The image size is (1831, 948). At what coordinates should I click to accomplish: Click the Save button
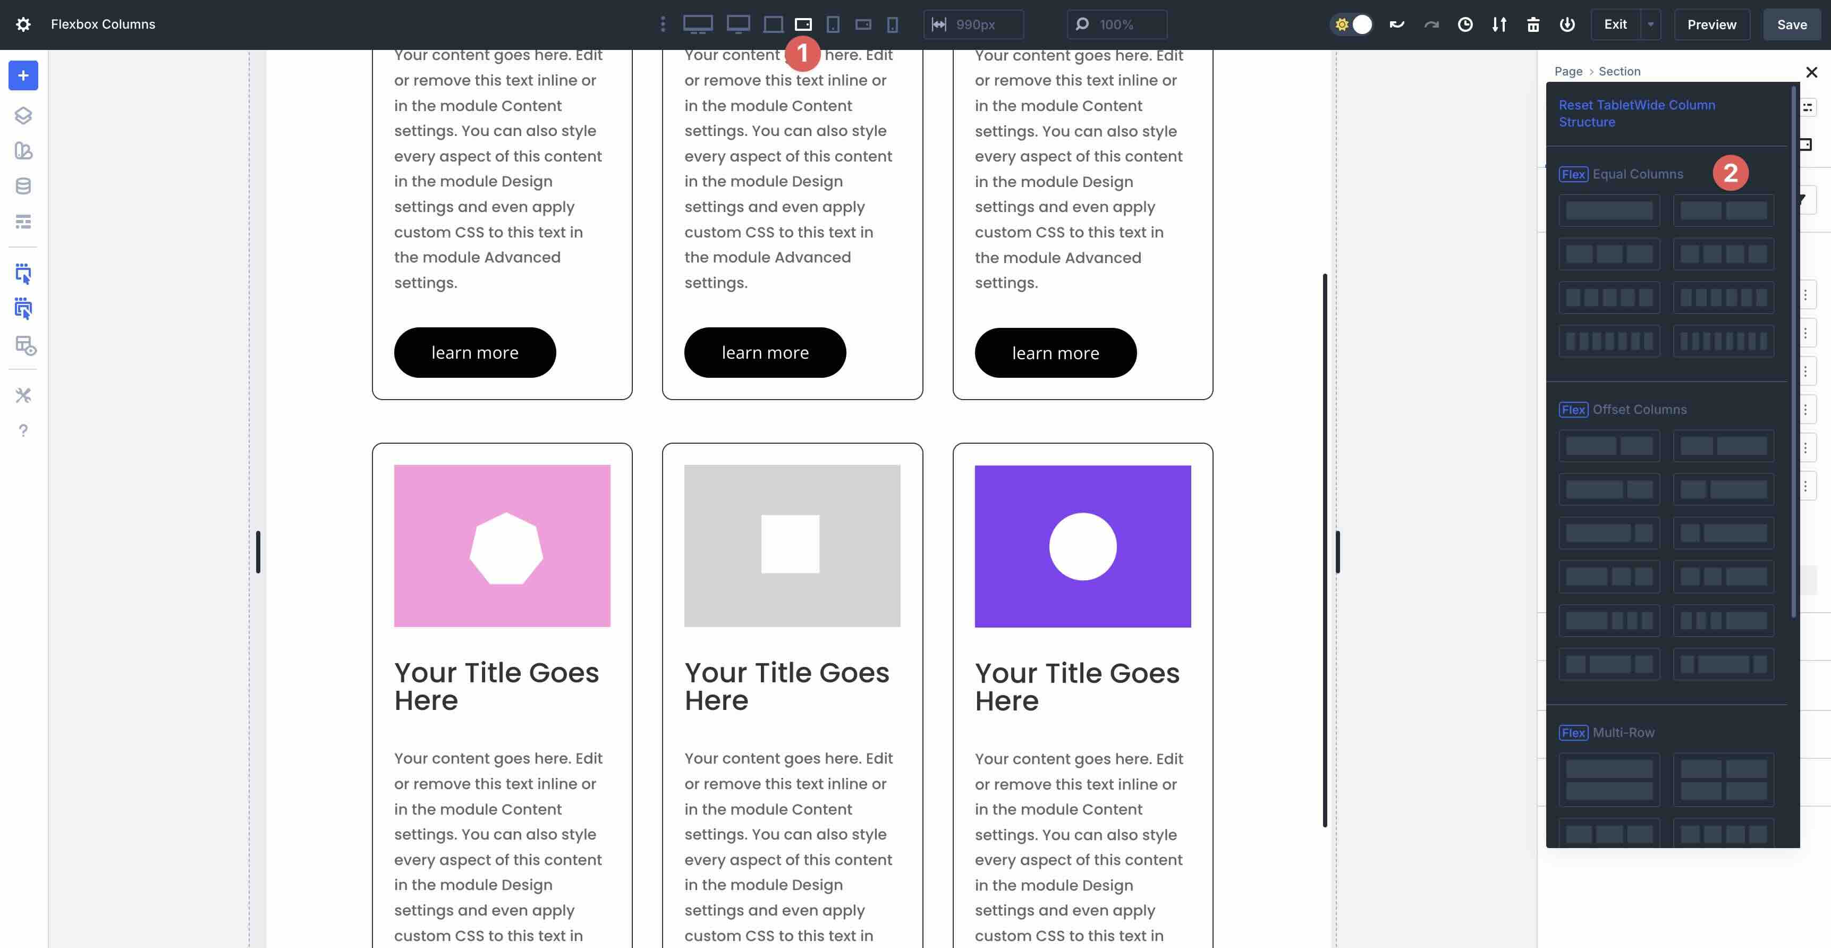(x=1792, y=23)
